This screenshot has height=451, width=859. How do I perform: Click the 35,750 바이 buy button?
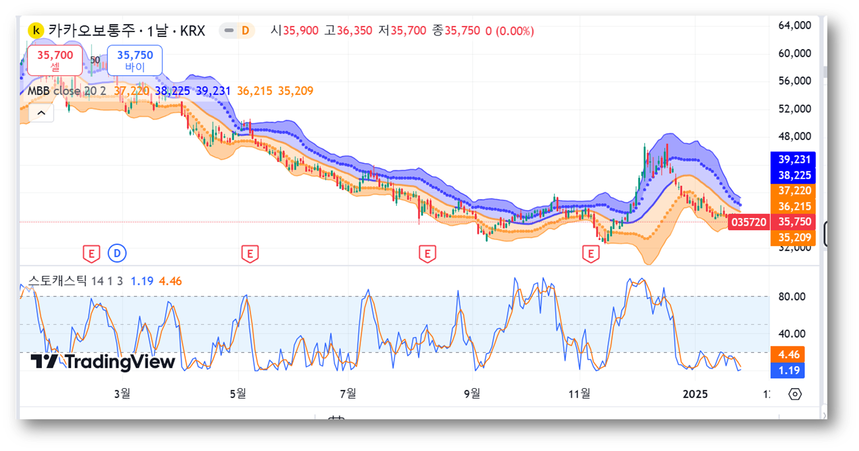(135, 61)
